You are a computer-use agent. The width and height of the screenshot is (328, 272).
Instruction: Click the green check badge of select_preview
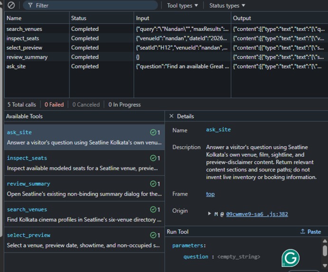click(153, 235)
